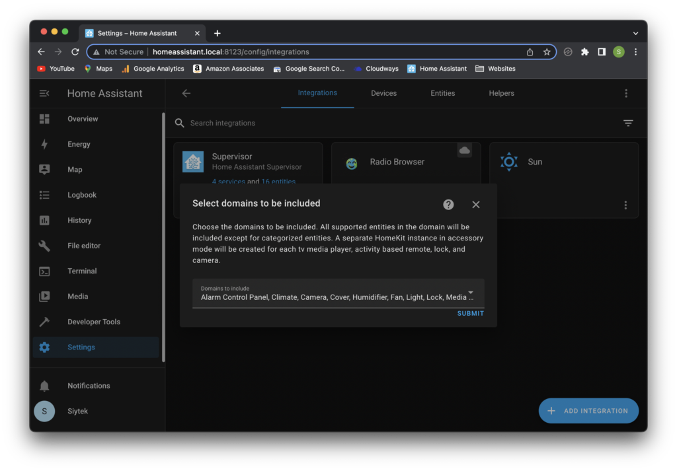Click Add Integration button
This screenshot has width=677, height=471.
click(588, 411)
